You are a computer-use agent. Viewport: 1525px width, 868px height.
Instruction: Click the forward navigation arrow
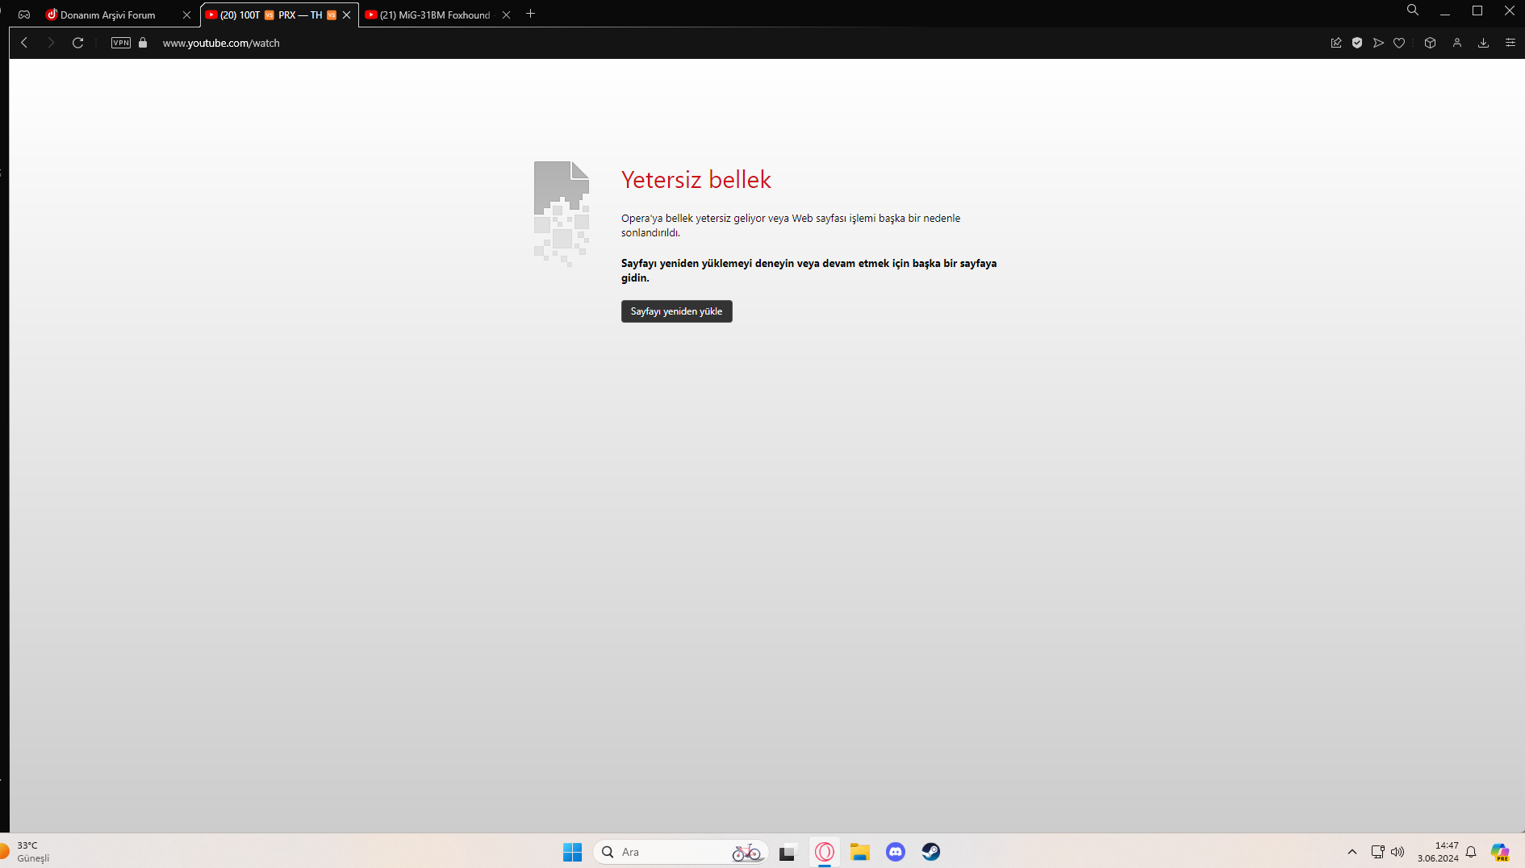tap(51, 43)
